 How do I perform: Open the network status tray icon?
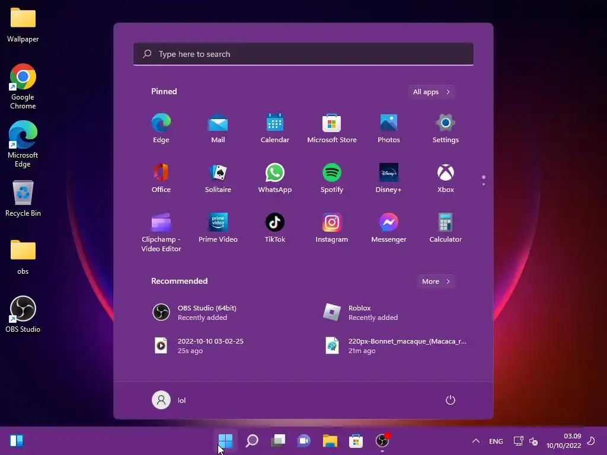[x=518, y=441]
